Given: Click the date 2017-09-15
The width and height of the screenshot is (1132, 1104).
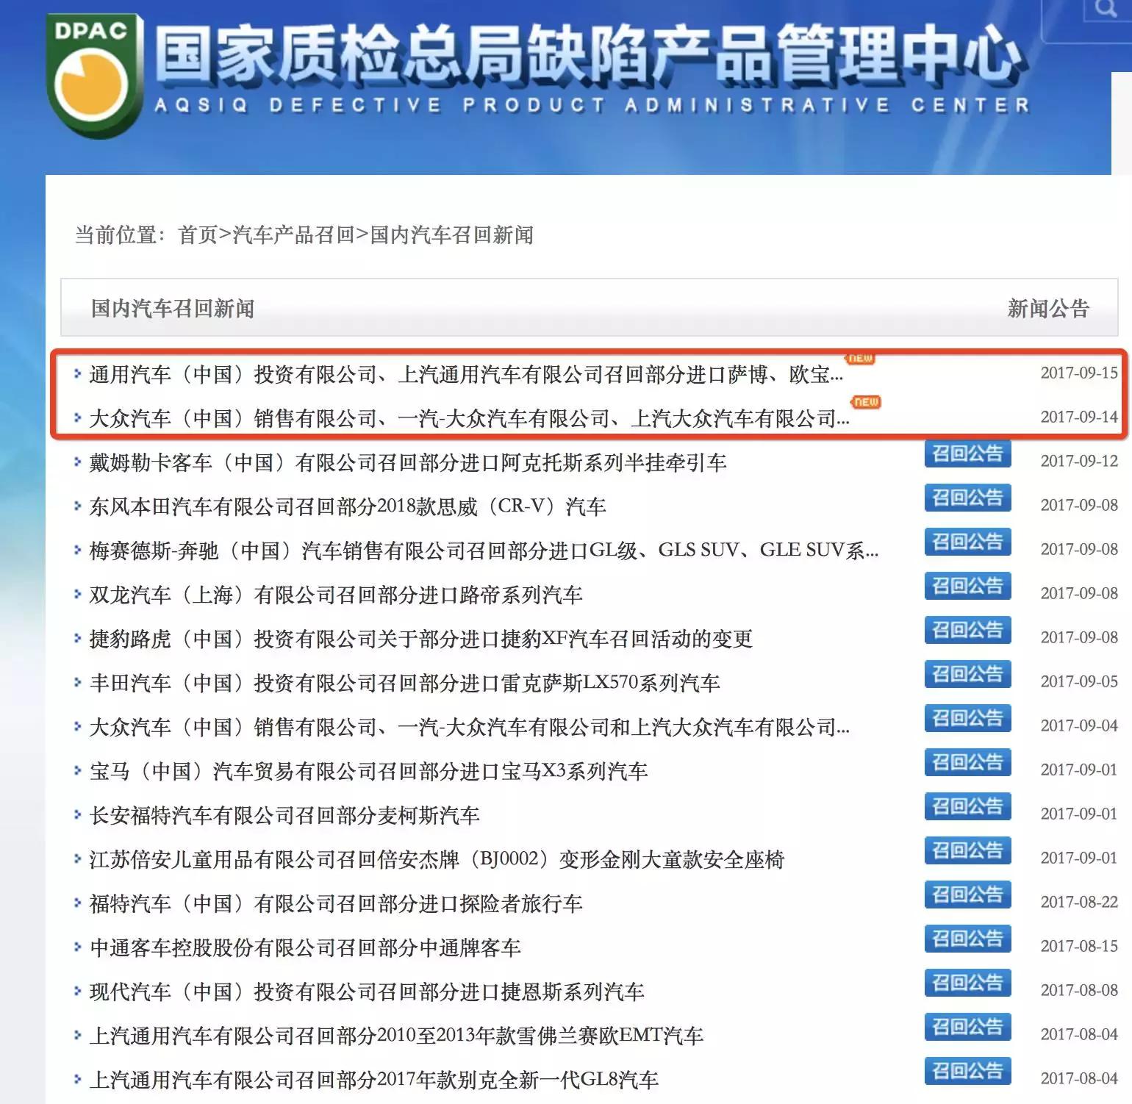Looking at the screenshot, I should 1079,373.
